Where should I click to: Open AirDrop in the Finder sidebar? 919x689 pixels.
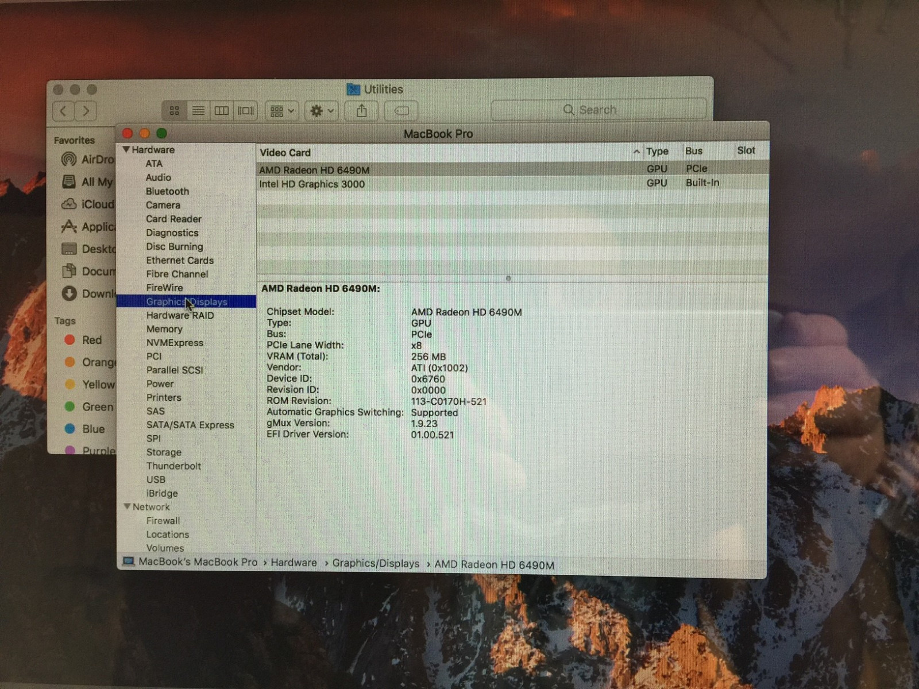(x=88, y=159)
